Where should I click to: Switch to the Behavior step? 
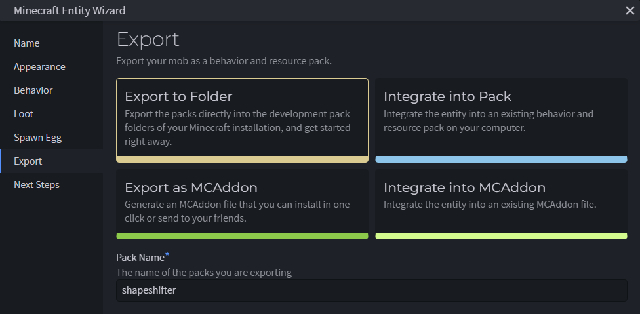(x=51, y=90)
